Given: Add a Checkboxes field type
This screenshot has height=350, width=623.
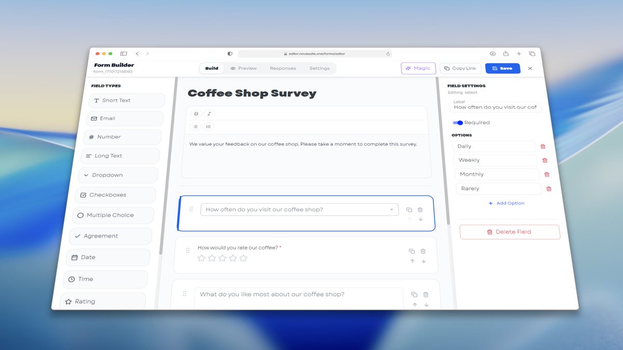Looking at the screenshot, I should click(x=115, y=195).
